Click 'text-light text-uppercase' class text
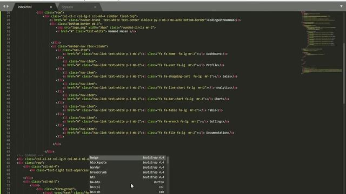Screen dimensions: 346x194 coord(67,170)
